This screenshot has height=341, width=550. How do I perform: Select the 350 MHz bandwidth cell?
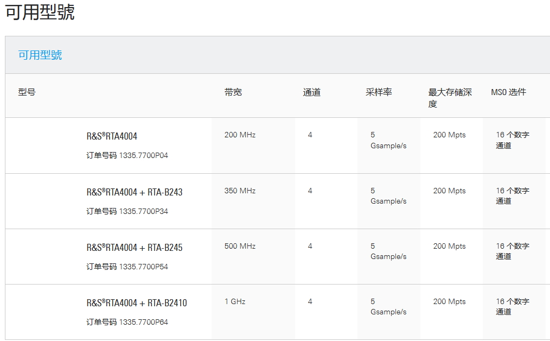pyautogui.click(x=240, y=191)
